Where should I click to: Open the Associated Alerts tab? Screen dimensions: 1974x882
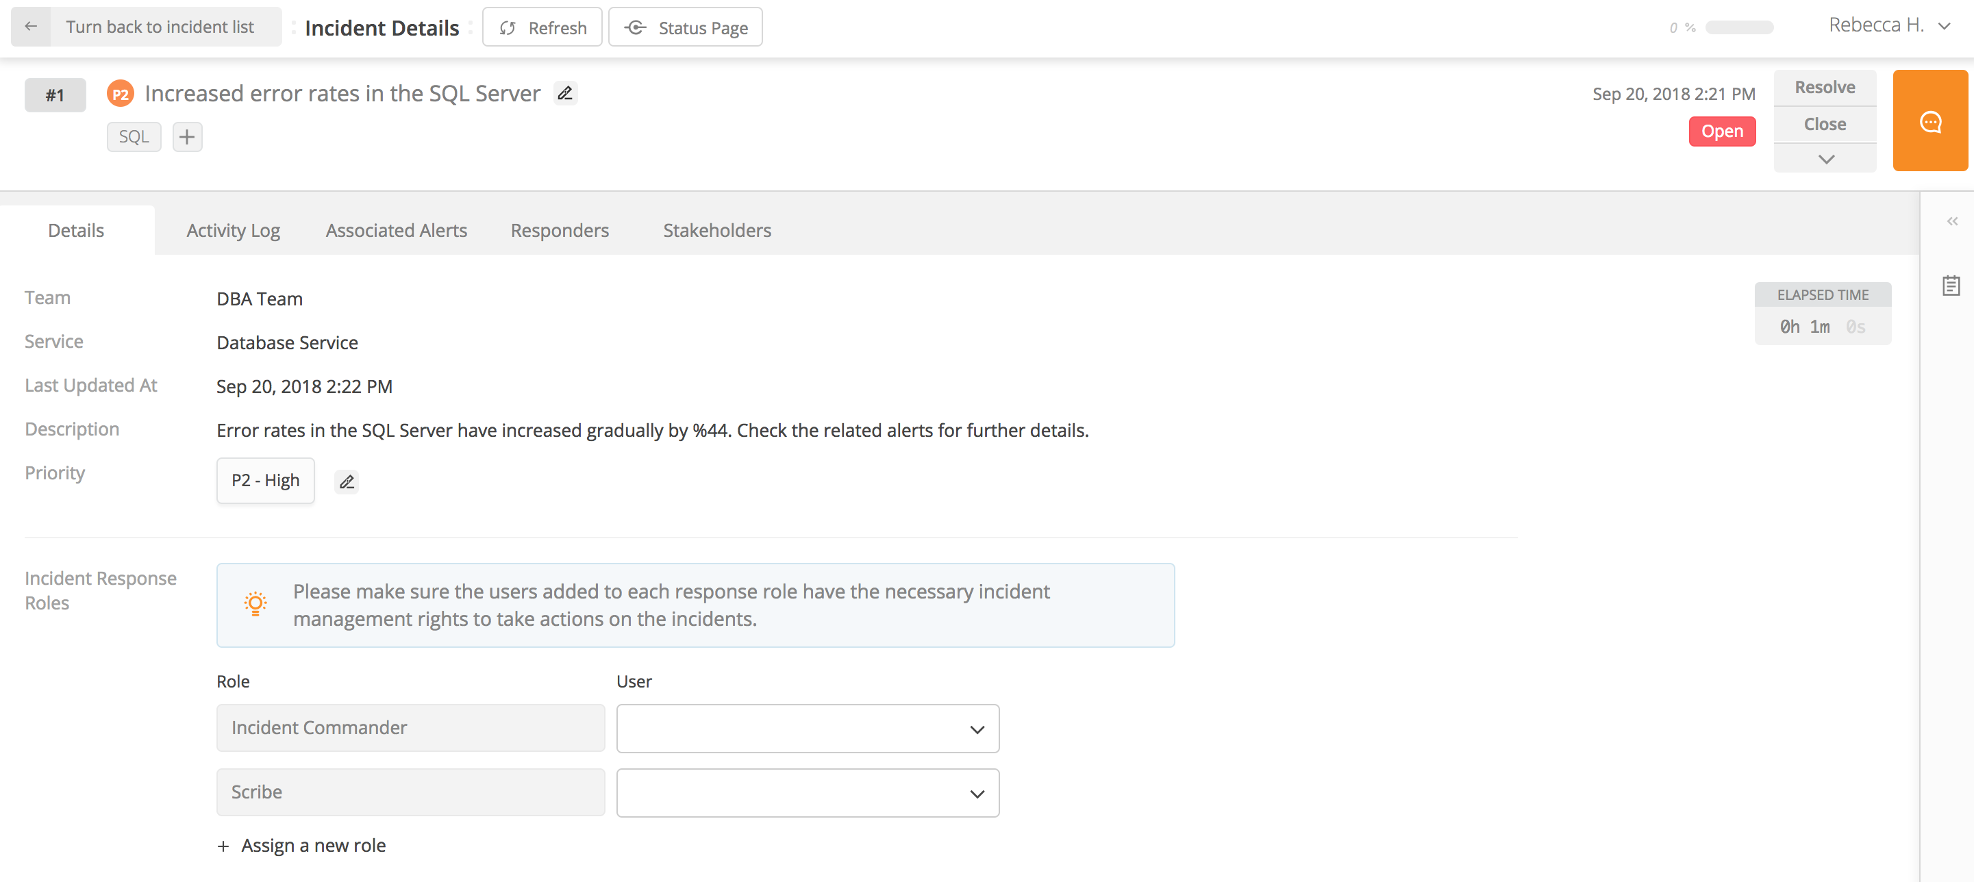(396, 231)
